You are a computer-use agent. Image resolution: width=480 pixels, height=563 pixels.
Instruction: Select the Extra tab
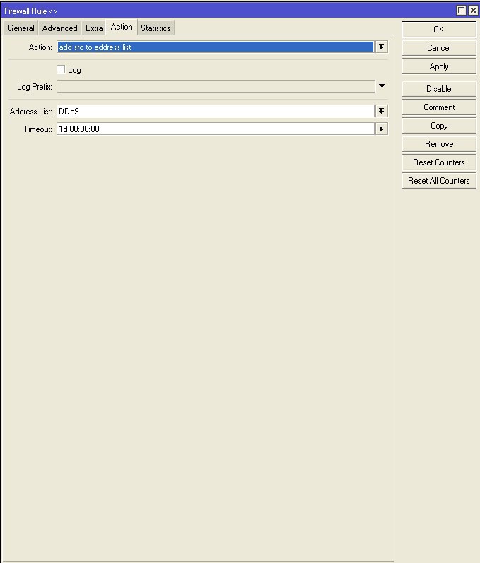(x=94, y=28)
